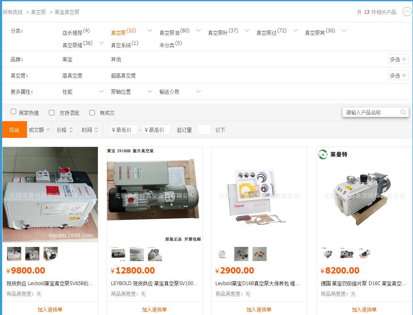The height and width of the screenshot is (315, 413).
Task: Expand the 真空泵油(80) category chevron
Action: tap(198, 31)
